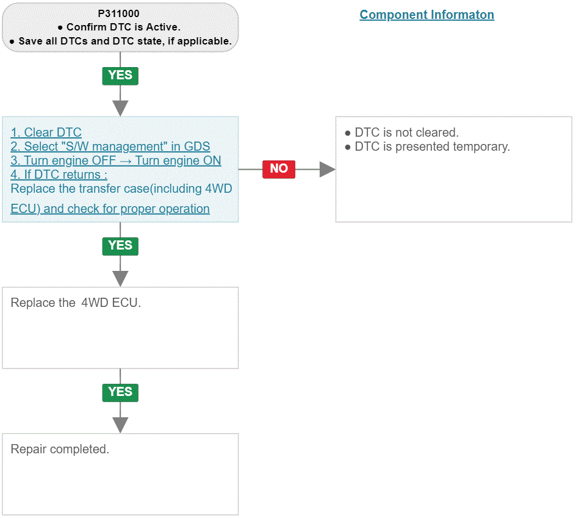This screenshot has height=518, width=576.
Task: Click 'DTC is presented temporary.' bullet
Action: point(428,146)
